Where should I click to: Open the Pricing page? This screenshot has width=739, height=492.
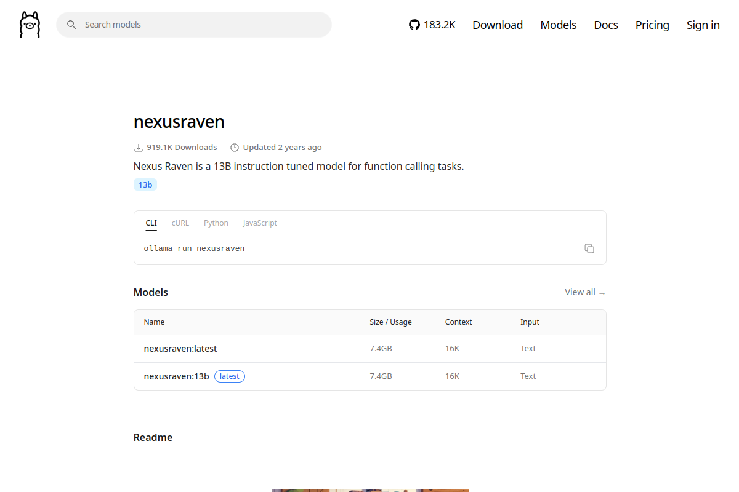click(x=652, y=25)
